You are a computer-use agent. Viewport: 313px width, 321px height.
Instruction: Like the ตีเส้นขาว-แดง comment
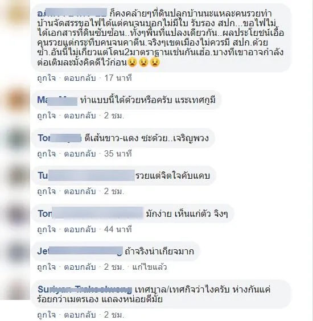point(47,154)
